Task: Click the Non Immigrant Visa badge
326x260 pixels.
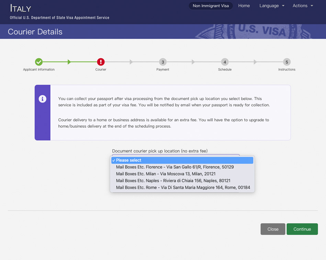Action: point(211,6)
